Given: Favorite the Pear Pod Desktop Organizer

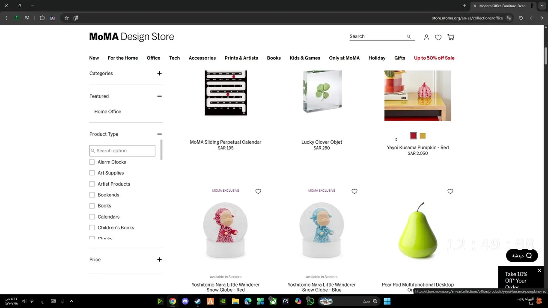Looking at the screenshot, I should coord(450,191).
